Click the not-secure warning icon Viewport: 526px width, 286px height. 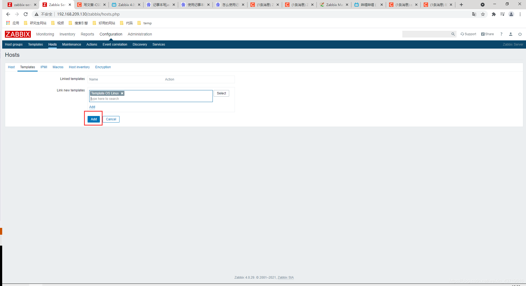tap(37, 14)
